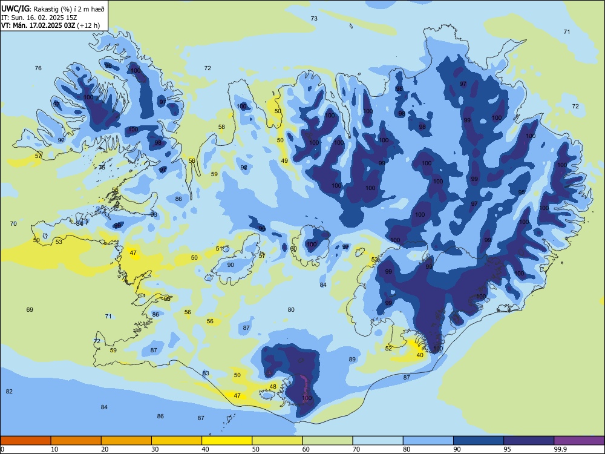
Task: Select the humidity value 76 in the northwest
Action: 38,68
